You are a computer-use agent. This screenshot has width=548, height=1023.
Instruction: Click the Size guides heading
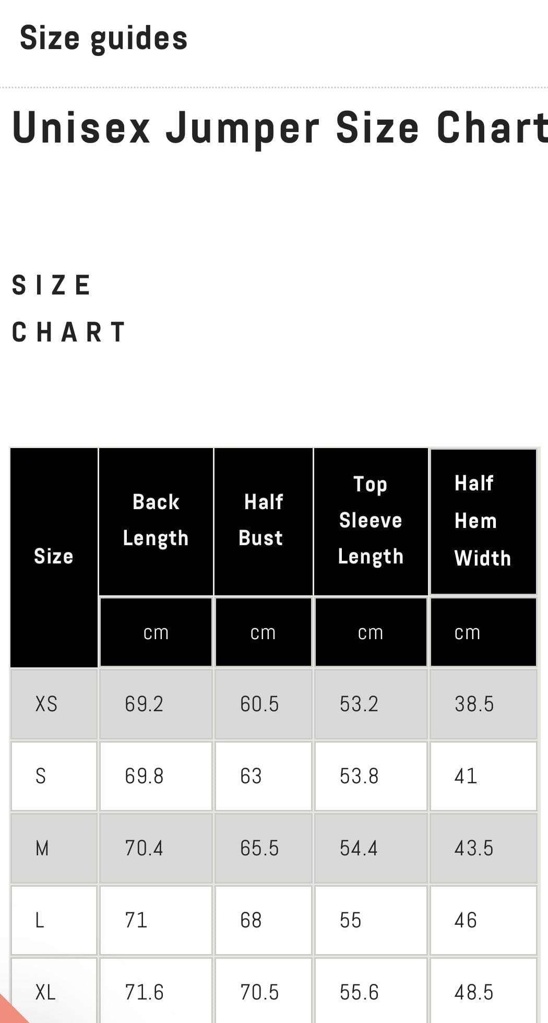pos(103,39)
